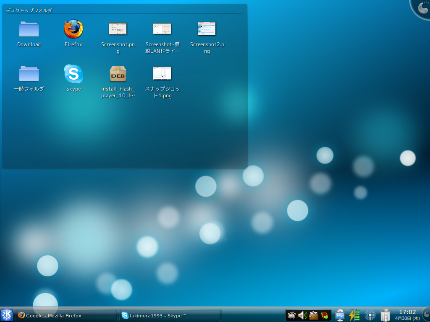Click the 17:02 digital clock
The image size is (430, 322).
click(407, 312)
